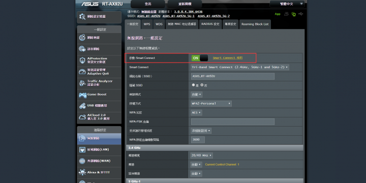Open the 受保護的管理訊框 dropdown
366x183 pixels.
pyautogui.click(x=201, y=131)
